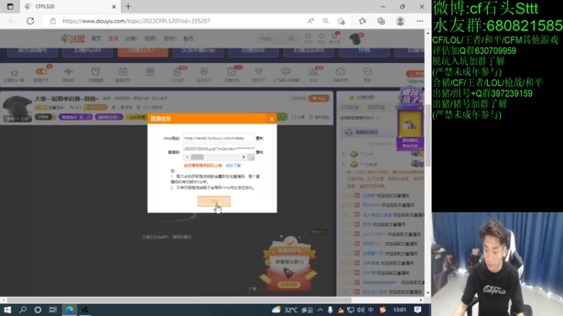Open the Collections icon in Edge
This screenshot has width=563, height=316.
click(381, 21)
